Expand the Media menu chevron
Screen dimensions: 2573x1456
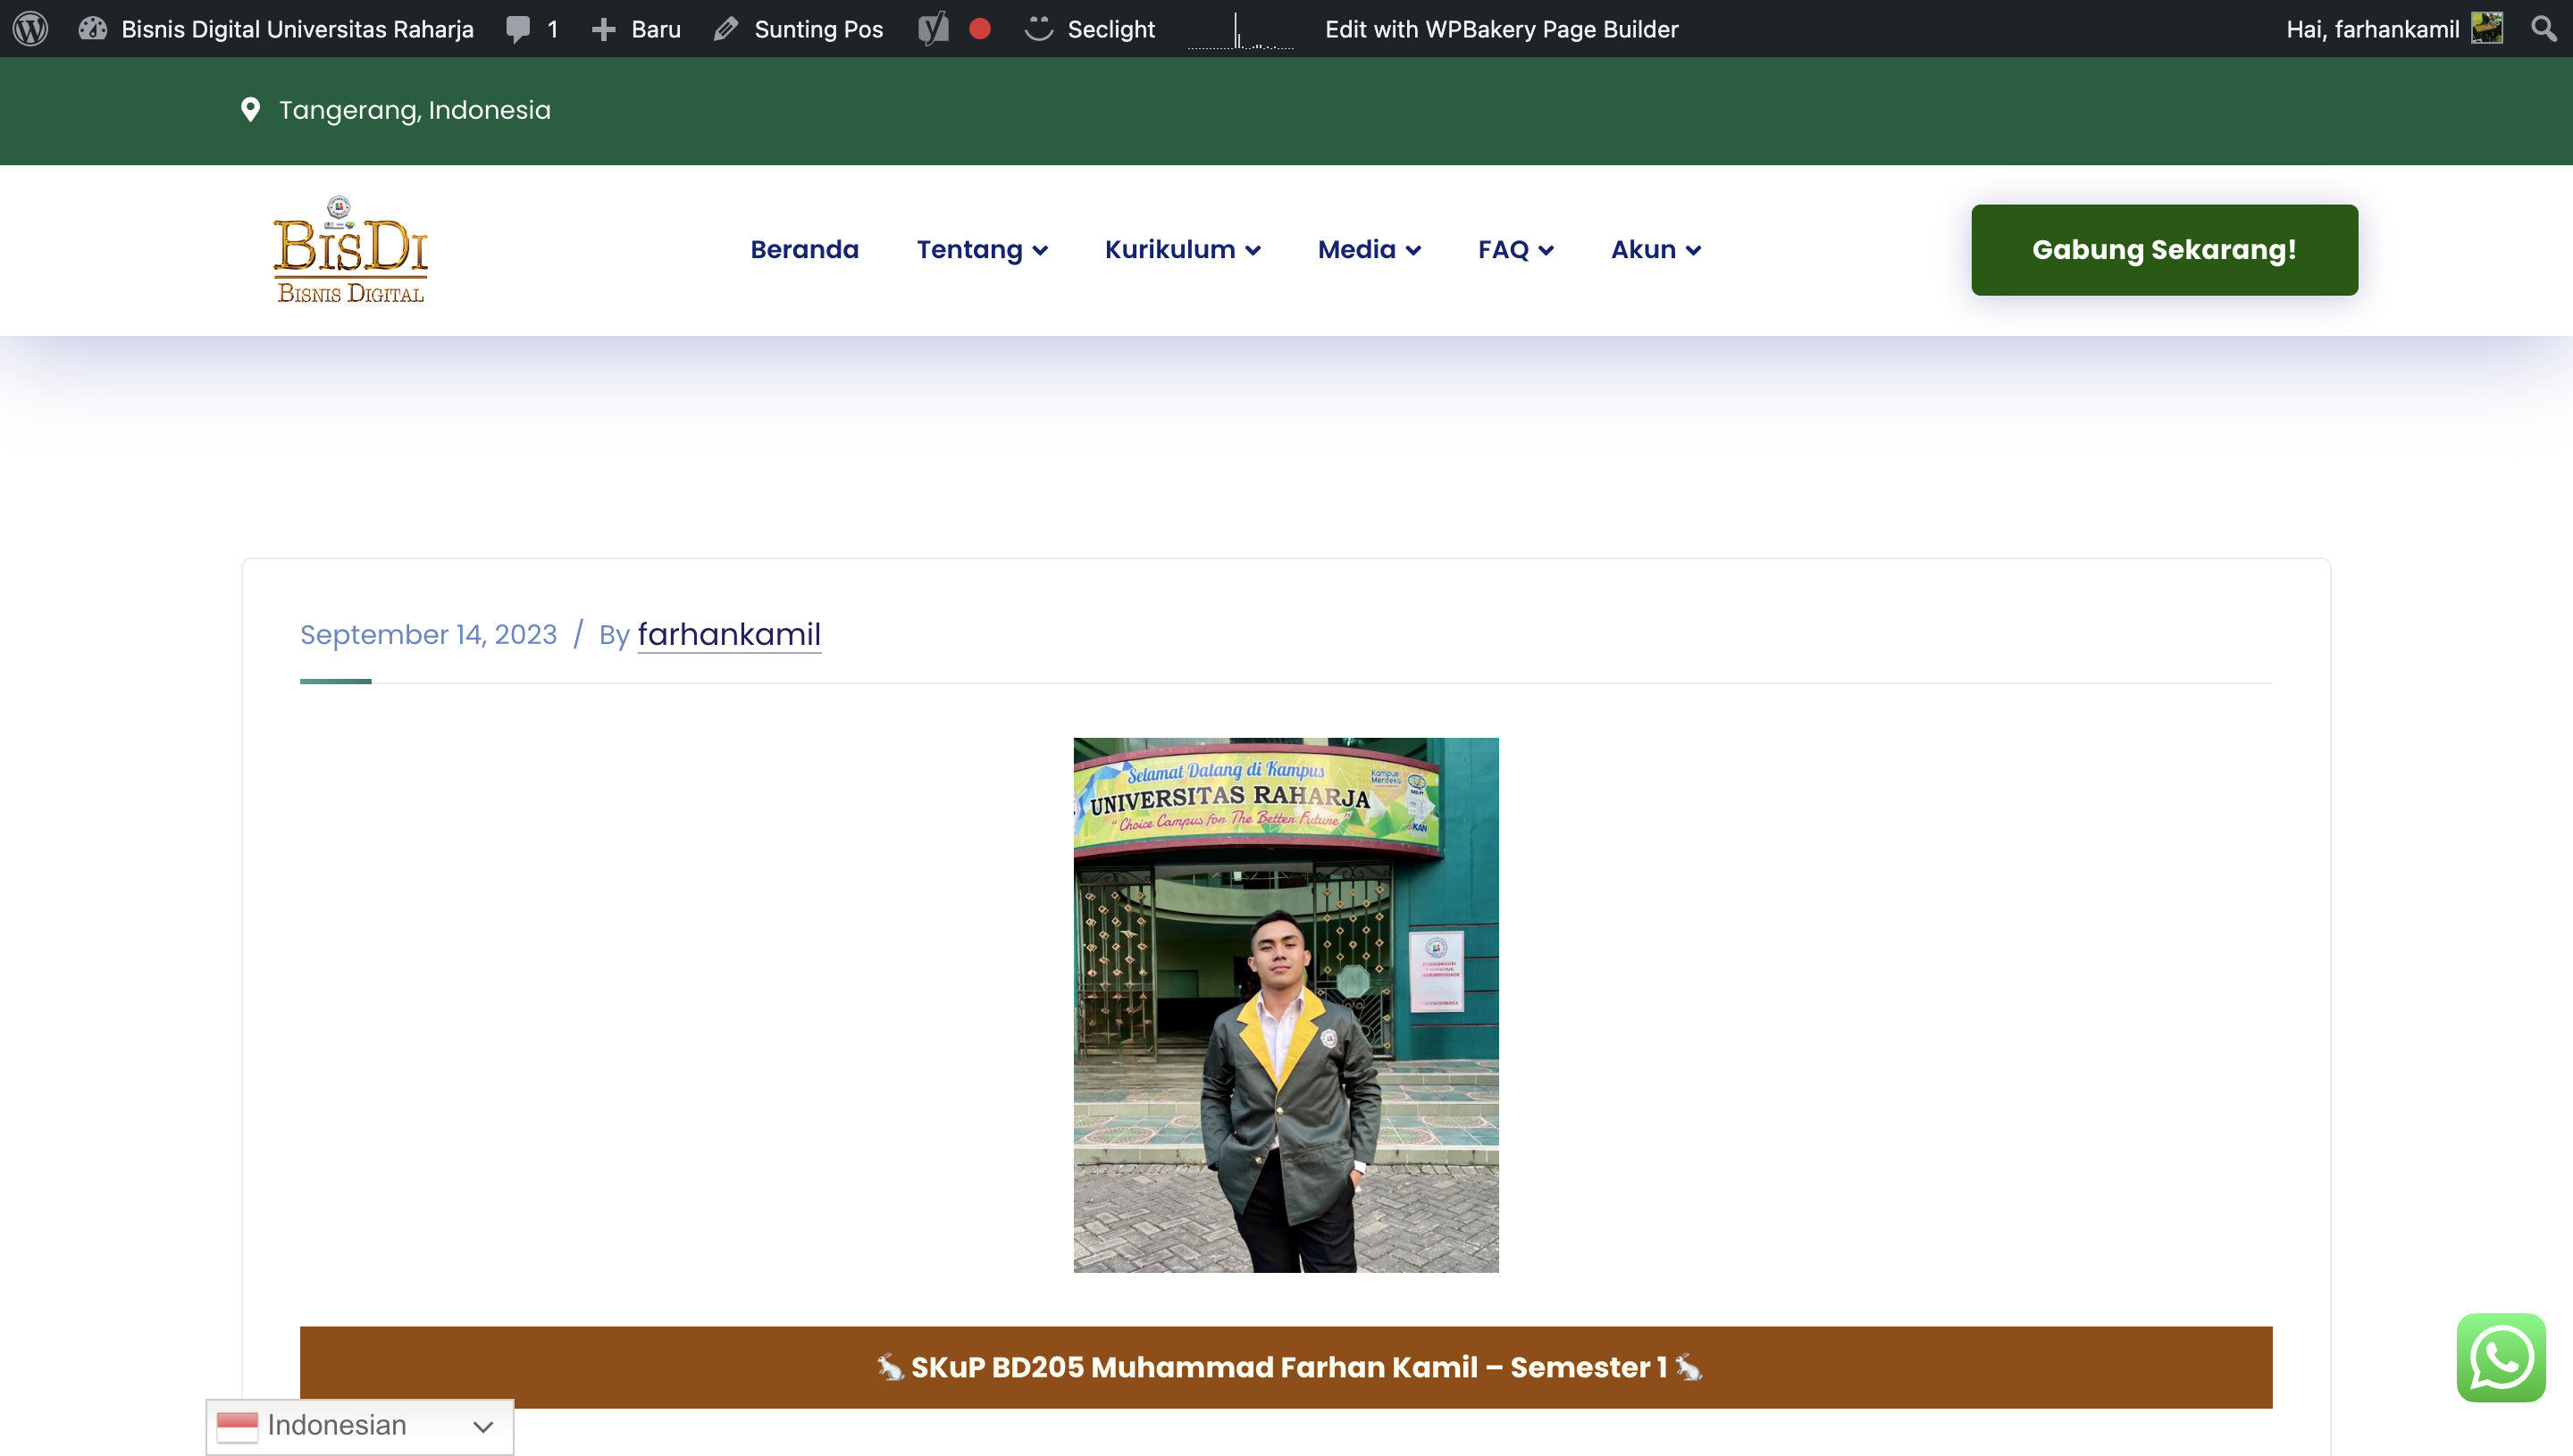[x=1413, y=250]
